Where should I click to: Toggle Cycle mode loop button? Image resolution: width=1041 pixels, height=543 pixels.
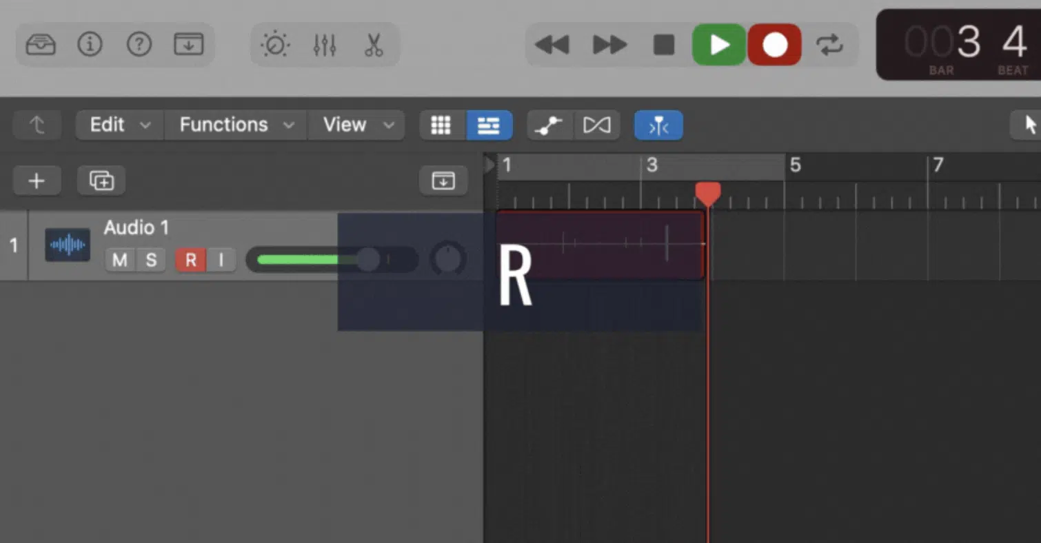click(x=829, y=45)
